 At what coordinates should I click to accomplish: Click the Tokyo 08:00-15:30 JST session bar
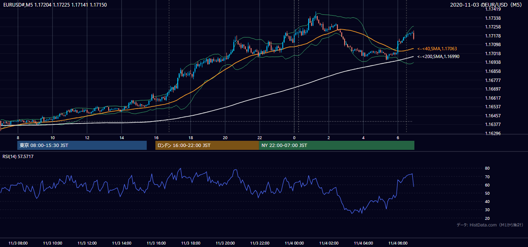[x=82, y=145]
